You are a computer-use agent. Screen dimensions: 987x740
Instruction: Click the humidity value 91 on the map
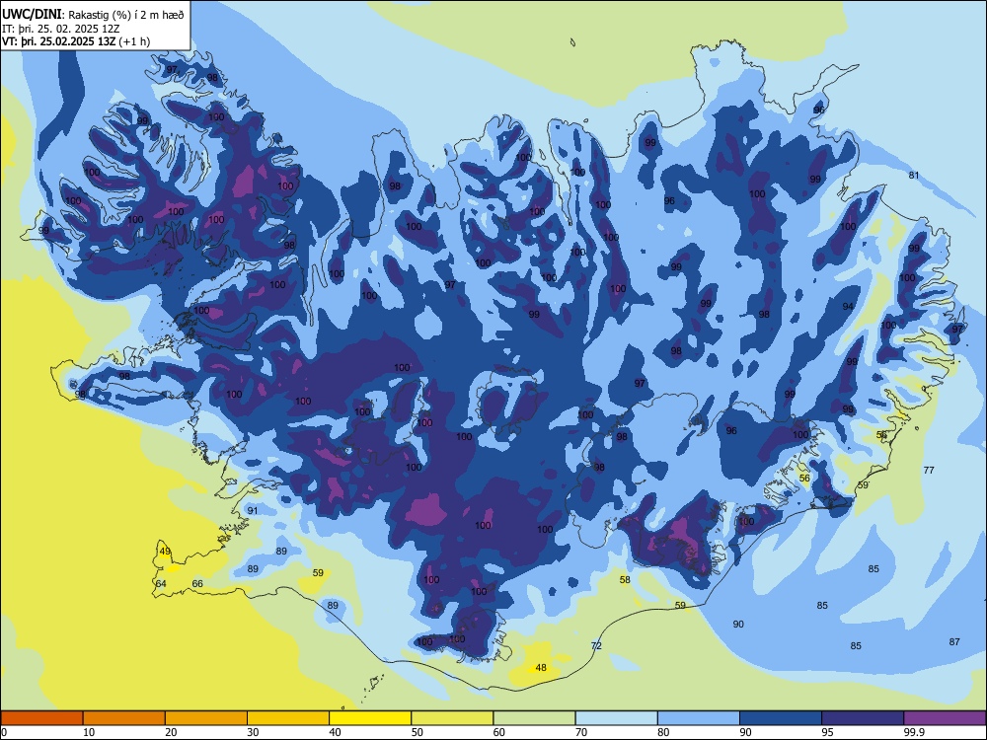253,510
